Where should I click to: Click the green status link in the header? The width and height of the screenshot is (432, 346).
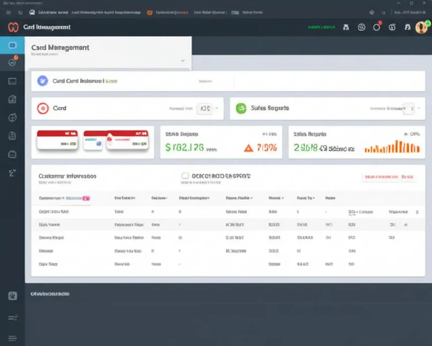[x=322, y=27]
